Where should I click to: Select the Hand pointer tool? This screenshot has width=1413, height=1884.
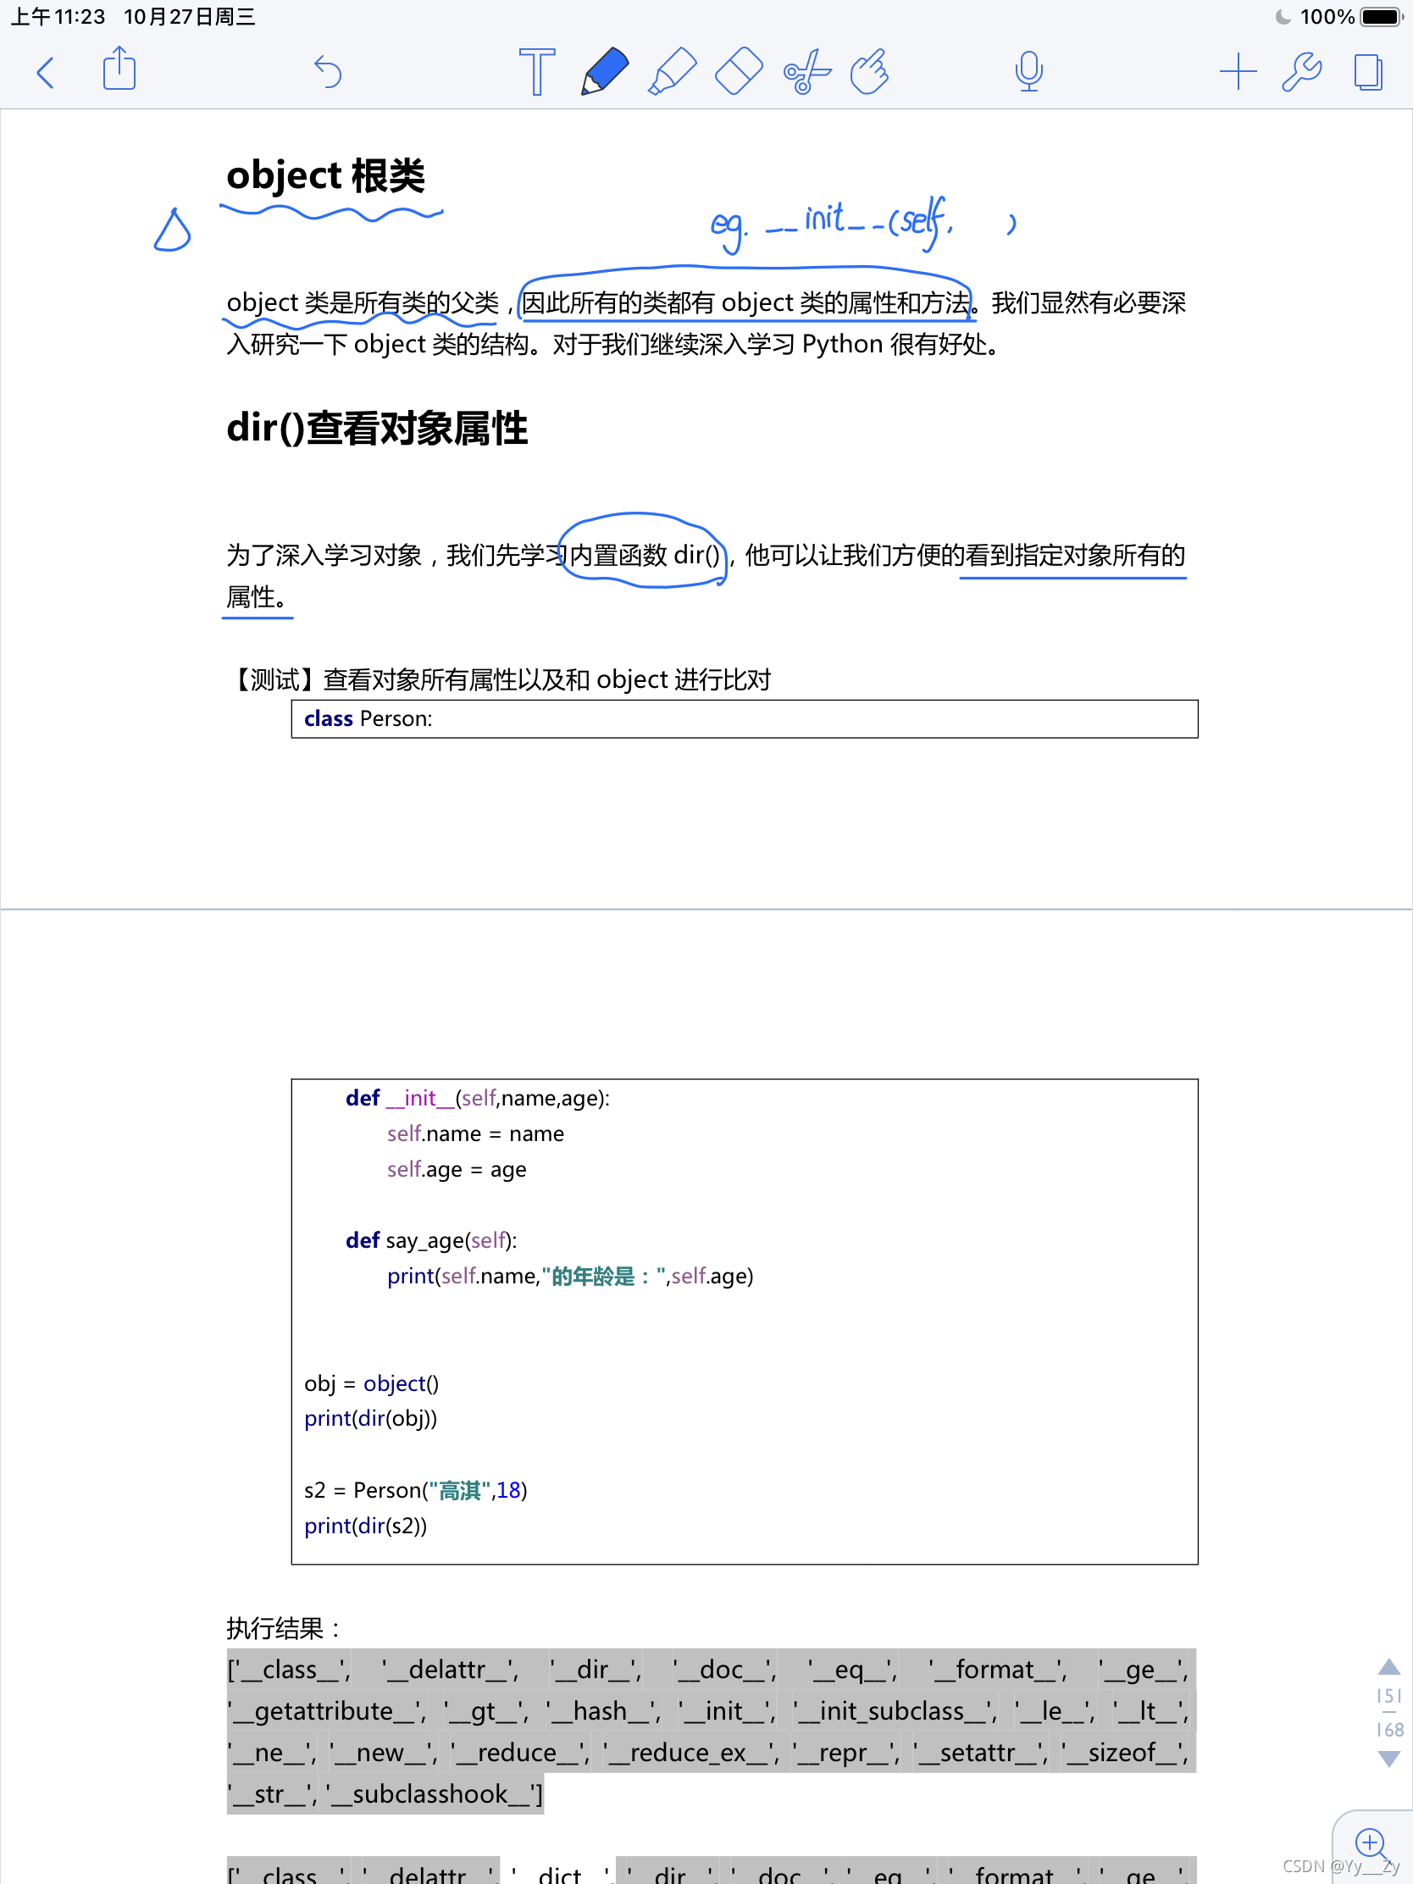pyautogui.click(x=870, y=71)
